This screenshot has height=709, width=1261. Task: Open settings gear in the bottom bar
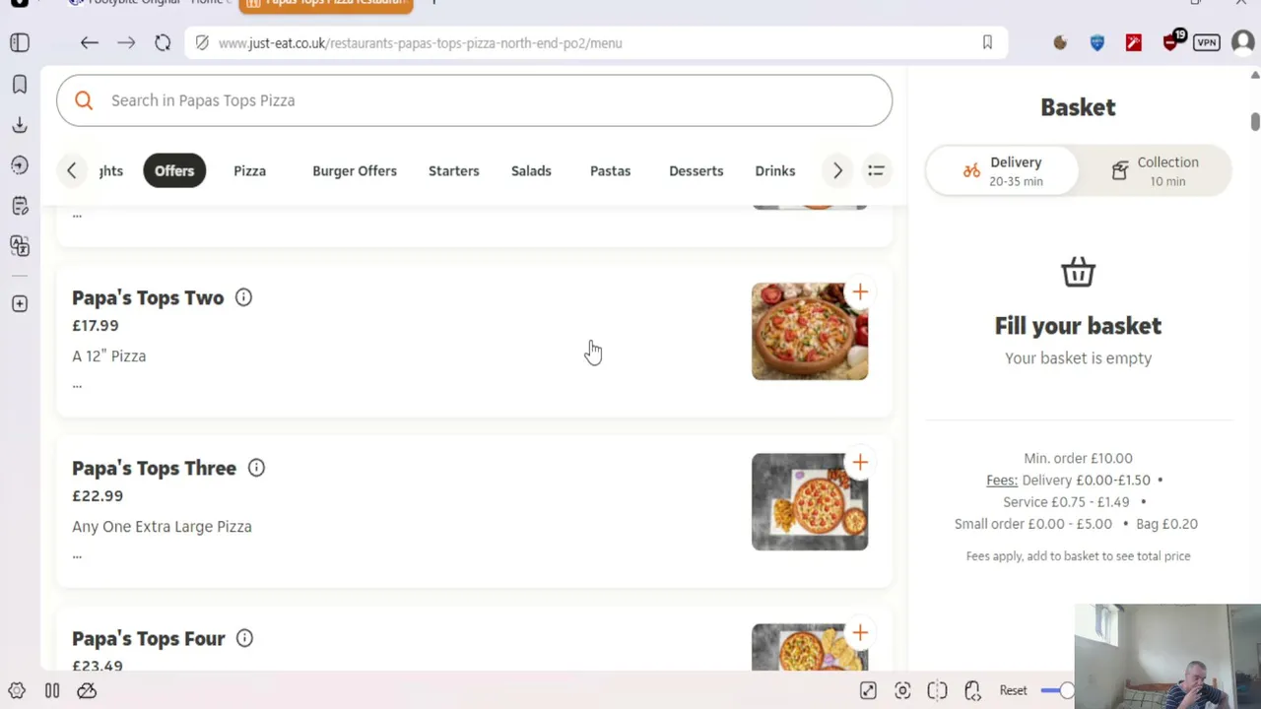(17, 691)
